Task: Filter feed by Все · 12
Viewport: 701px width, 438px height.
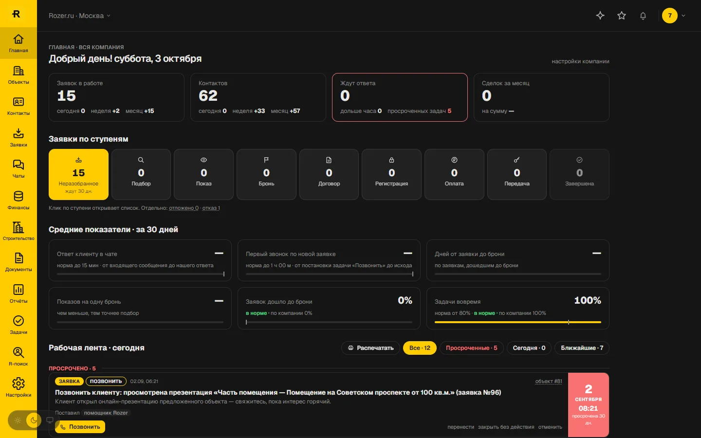Action: (420, 348)
